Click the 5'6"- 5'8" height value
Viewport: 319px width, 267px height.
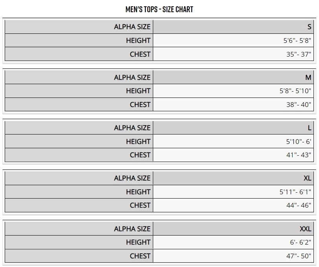[x=297, y=41]
